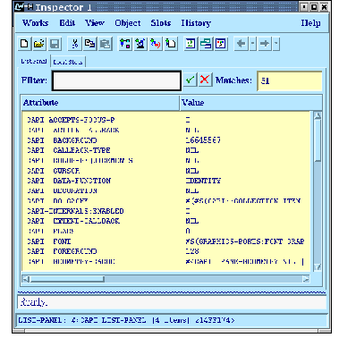Click the scissors cut icon
This screenshot has height=338, width=339.
point(75,44)
